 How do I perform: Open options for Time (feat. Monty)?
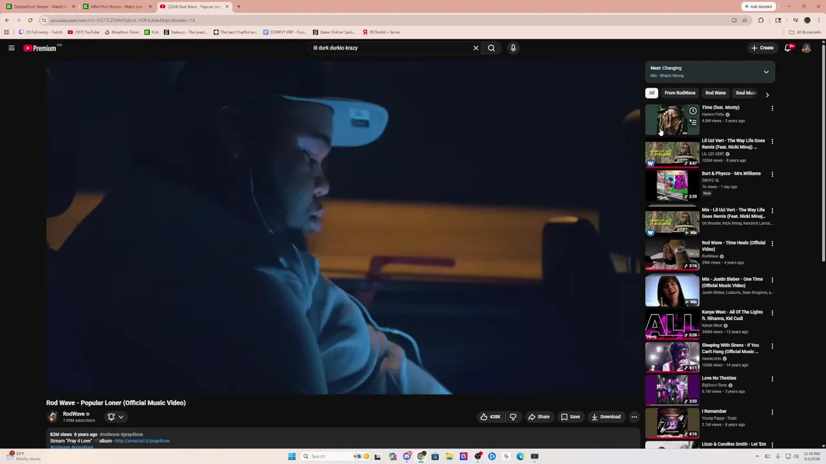pos(772,108)
